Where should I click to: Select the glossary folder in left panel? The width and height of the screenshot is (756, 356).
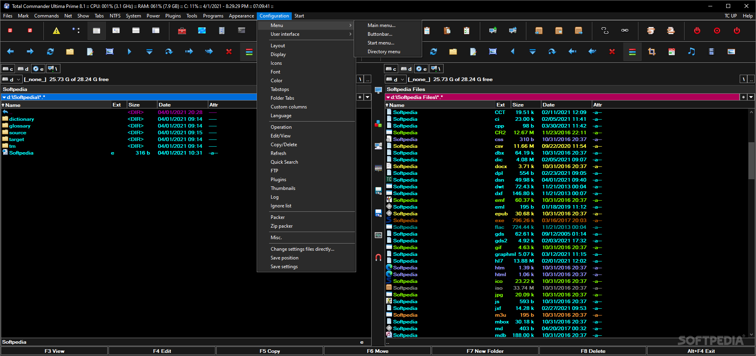coord(20,126)
